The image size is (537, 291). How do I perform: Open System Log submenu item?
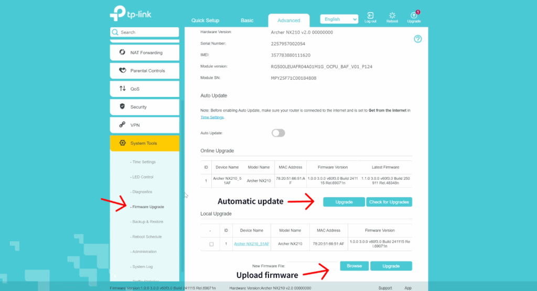point(142,267)
